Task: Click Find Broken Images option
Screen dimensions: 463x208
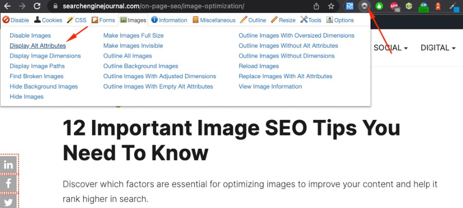Action: point(36,76)
